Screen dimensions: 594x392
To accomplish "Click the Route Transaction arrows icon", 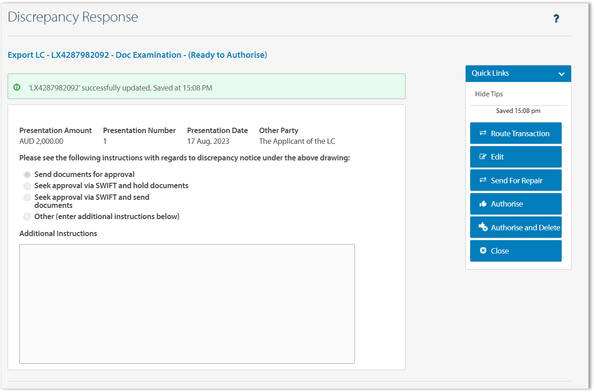I will 483,133.
